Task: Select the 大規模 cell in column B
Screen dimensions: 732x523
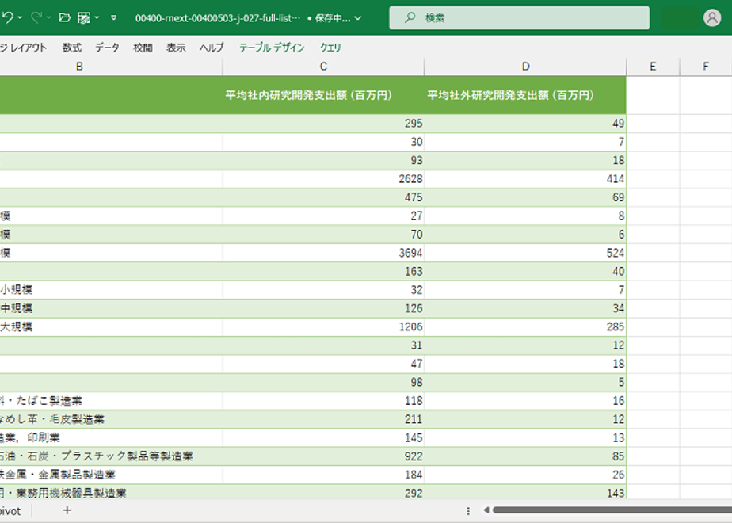Action: point(111,326)
